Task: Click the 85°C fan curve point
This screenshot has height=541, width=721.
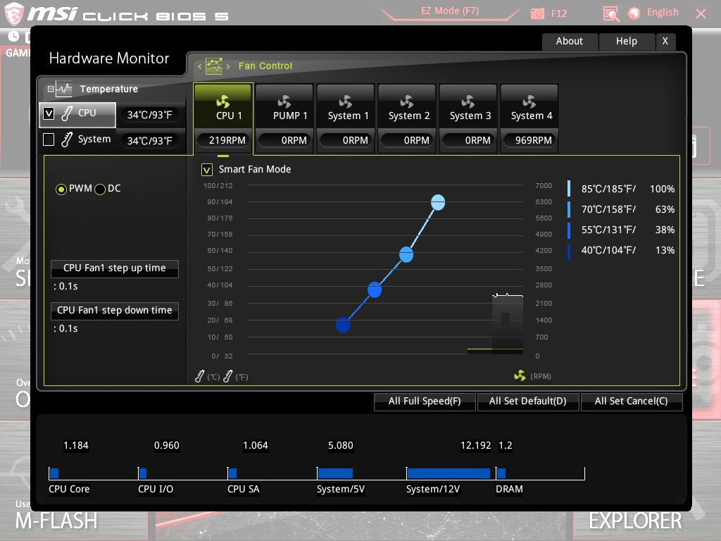Action: pyautogui.click(x=438, y=202)
